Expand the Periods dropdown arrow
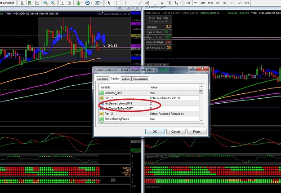281x193 pixels. (91, 3)
